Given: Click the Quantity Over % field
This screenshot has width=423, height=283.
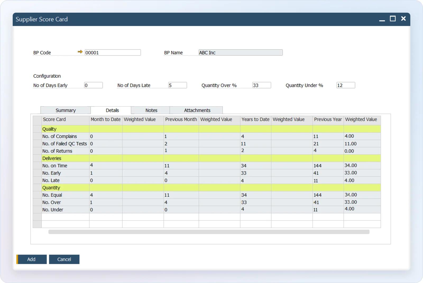Looking at the screenshot, I should (x=261, y=85).
